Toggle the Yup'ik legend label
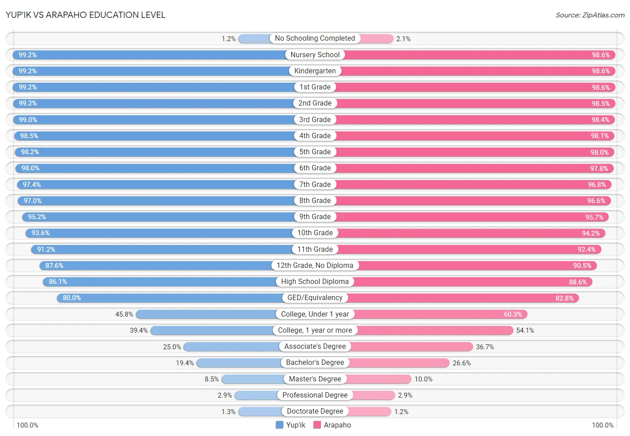Viewport: 630px width, 436px height. click(296, 425)
